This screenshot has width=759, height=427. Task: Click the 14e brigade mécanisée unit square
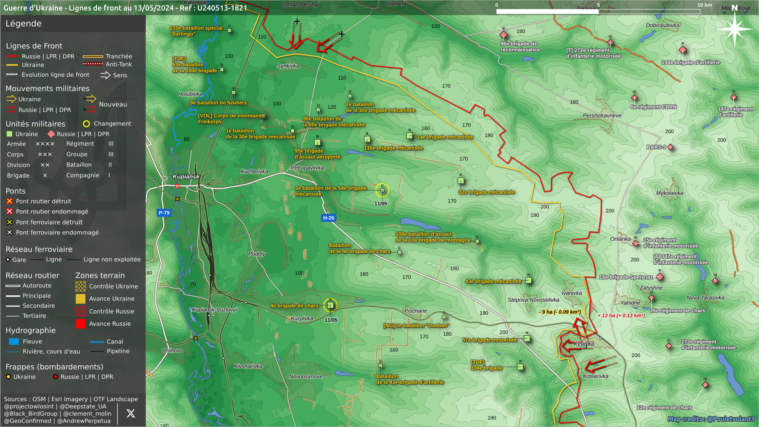410,136
